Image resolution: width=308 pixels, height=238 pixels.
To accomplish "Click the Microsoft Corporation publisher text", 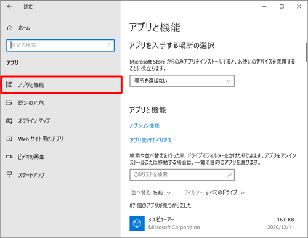I will tap(174, 228).
